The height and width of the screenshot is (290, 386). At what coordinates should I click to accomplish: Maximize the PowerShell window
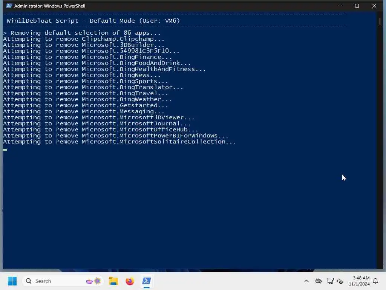point(357,6)
